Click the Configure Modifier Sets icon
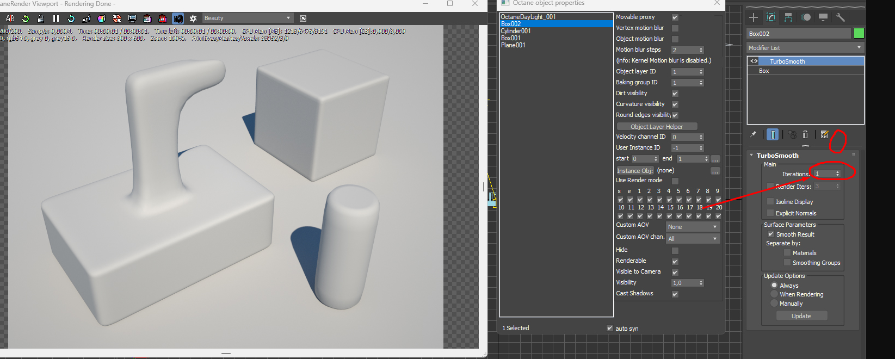 tap(824, 134)
